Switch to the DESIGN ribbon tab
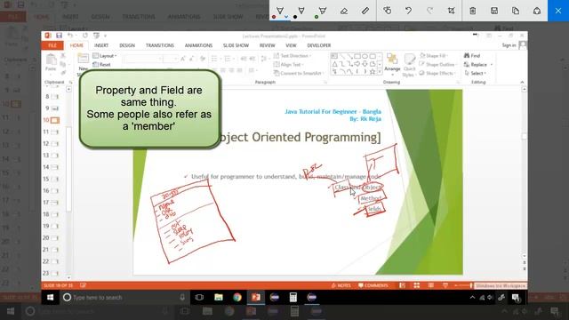This screenshot has width=569, height=320. [127, 45]
